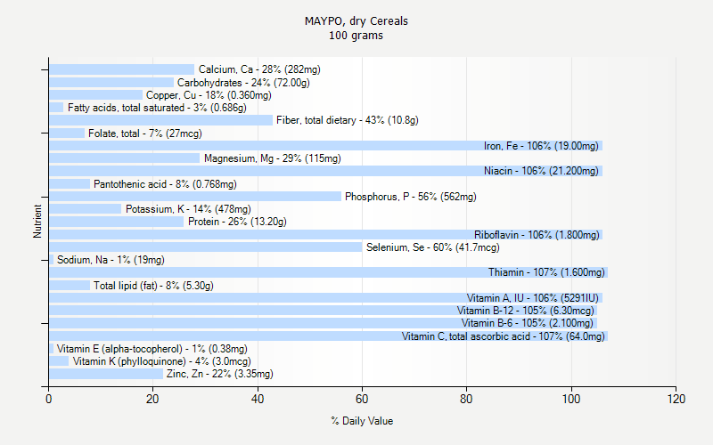The height and width of the screenshot is (445, 713).
Task: Click the blue bar beside the Protein label
Action: pyautogui.click(x=117, y=222)
